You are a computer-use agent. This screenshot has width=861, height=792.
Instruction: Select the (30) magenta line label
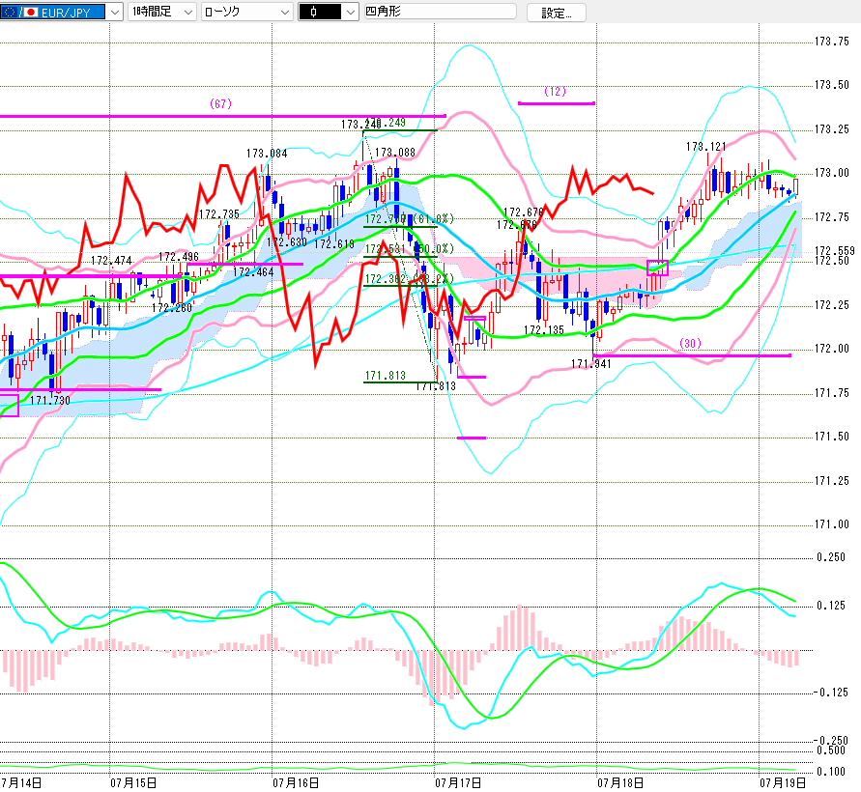coord(690,343)
